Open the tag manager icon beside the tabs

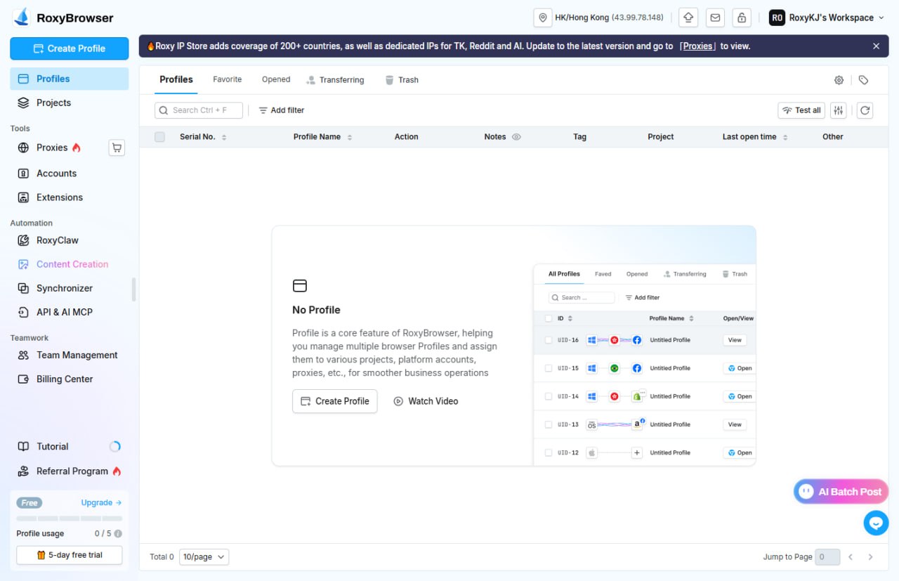pos(863,80)
